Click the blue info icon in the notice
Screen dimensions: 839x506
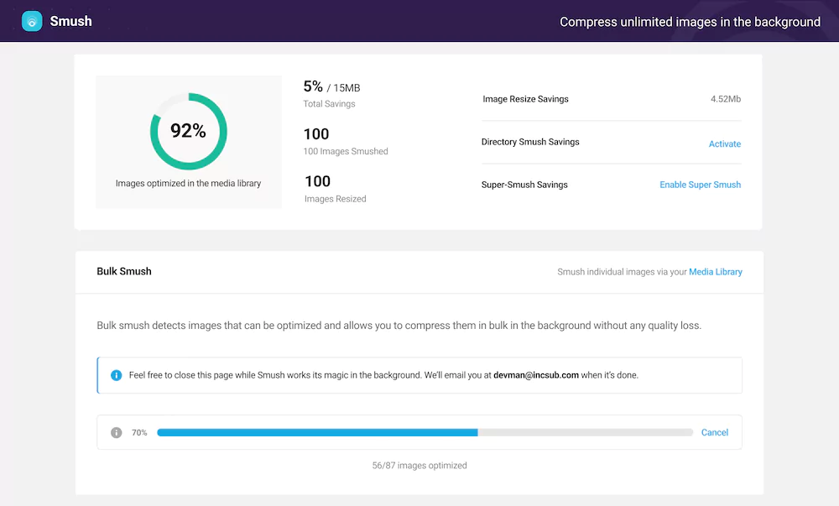117,375
